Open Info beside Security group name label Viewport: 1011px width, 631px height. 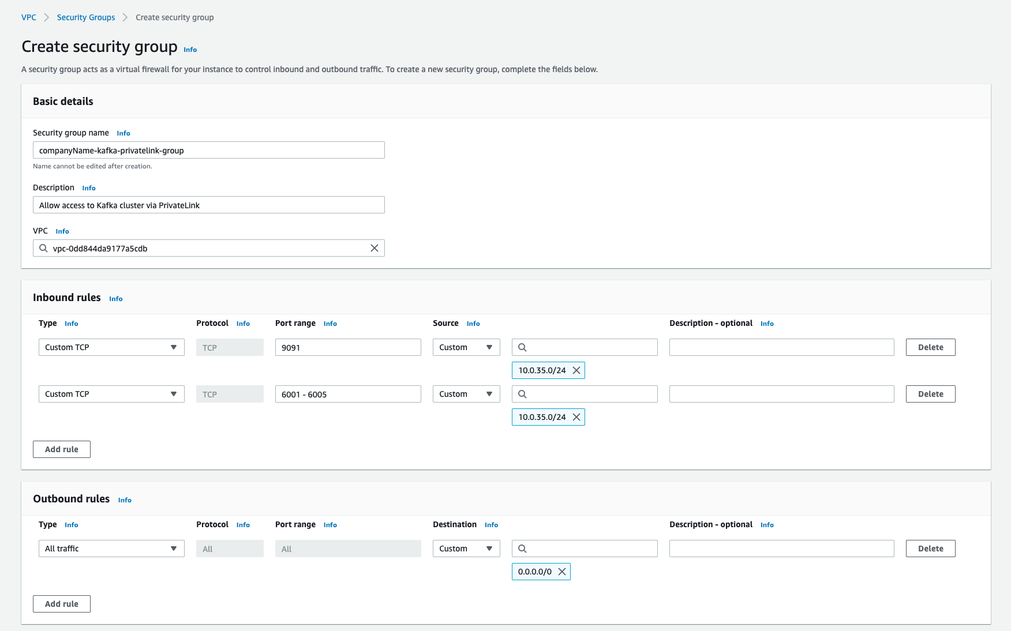click(x=123, y=133)
